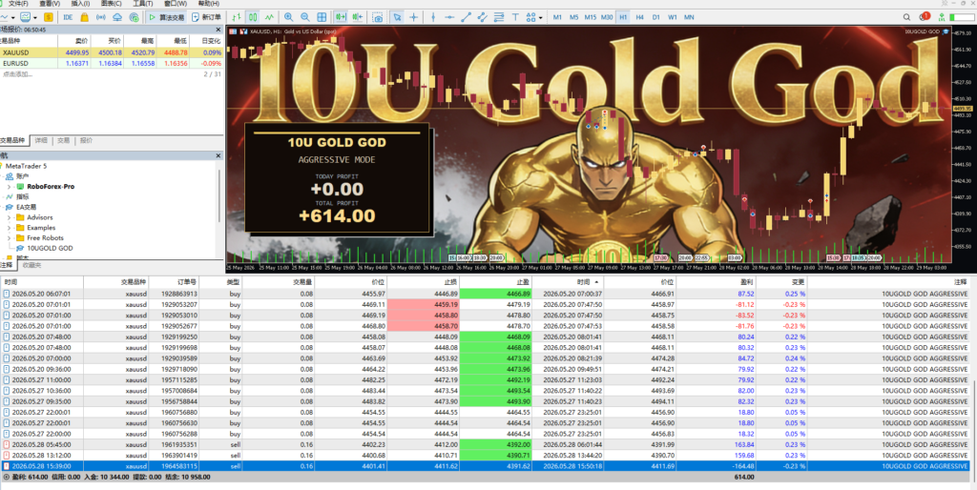Click the green LVL connection icon
Image resolution: width=977 pixels, height=490 pixels.
(942, 17)
